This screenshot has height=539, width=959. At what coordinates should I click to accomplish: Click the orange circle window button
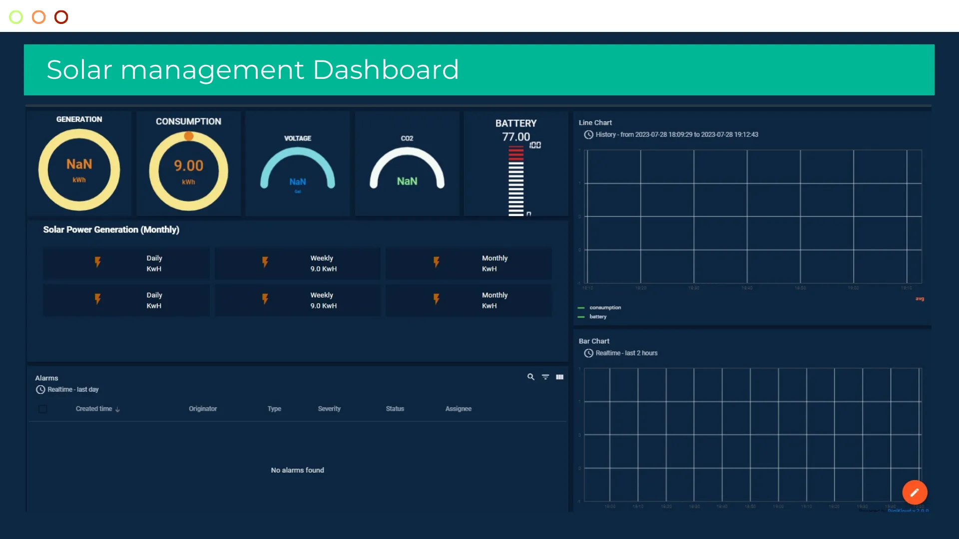click(x=38, y=17)
